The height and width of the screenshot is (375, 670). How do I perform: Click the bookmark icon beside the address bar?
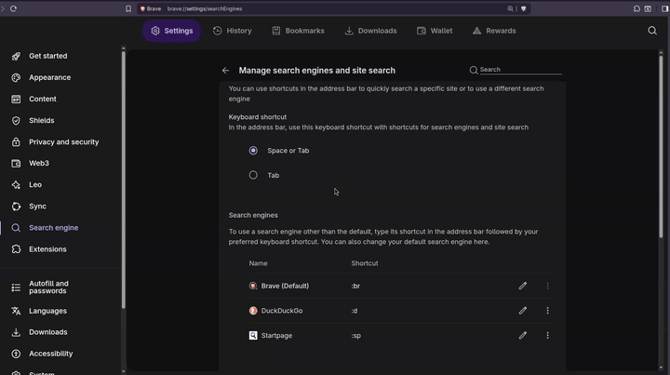(128, 8)
